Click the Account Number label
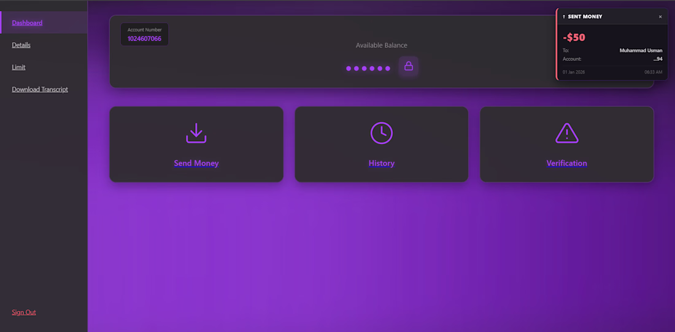This screenshot has height=332, width=675. pyautogui.click(x=144, y=29)
